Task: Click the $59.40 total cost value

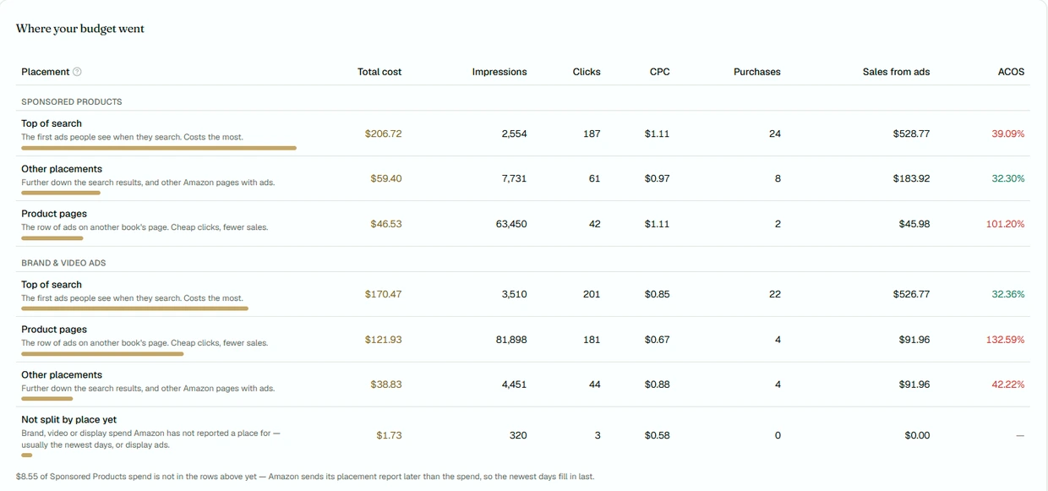Action: click(386, 178)
